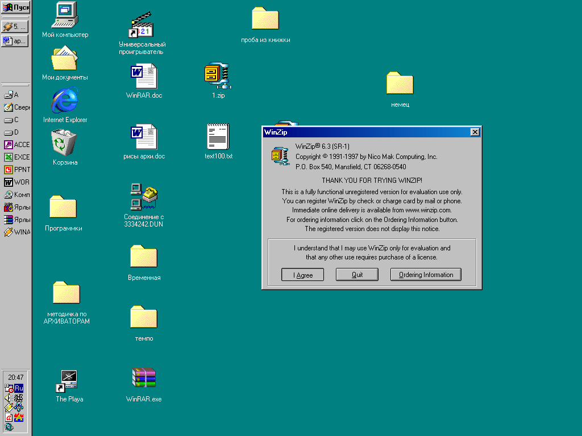Open drive C from toolbar
582x436 pixels.
pos(11,120)
